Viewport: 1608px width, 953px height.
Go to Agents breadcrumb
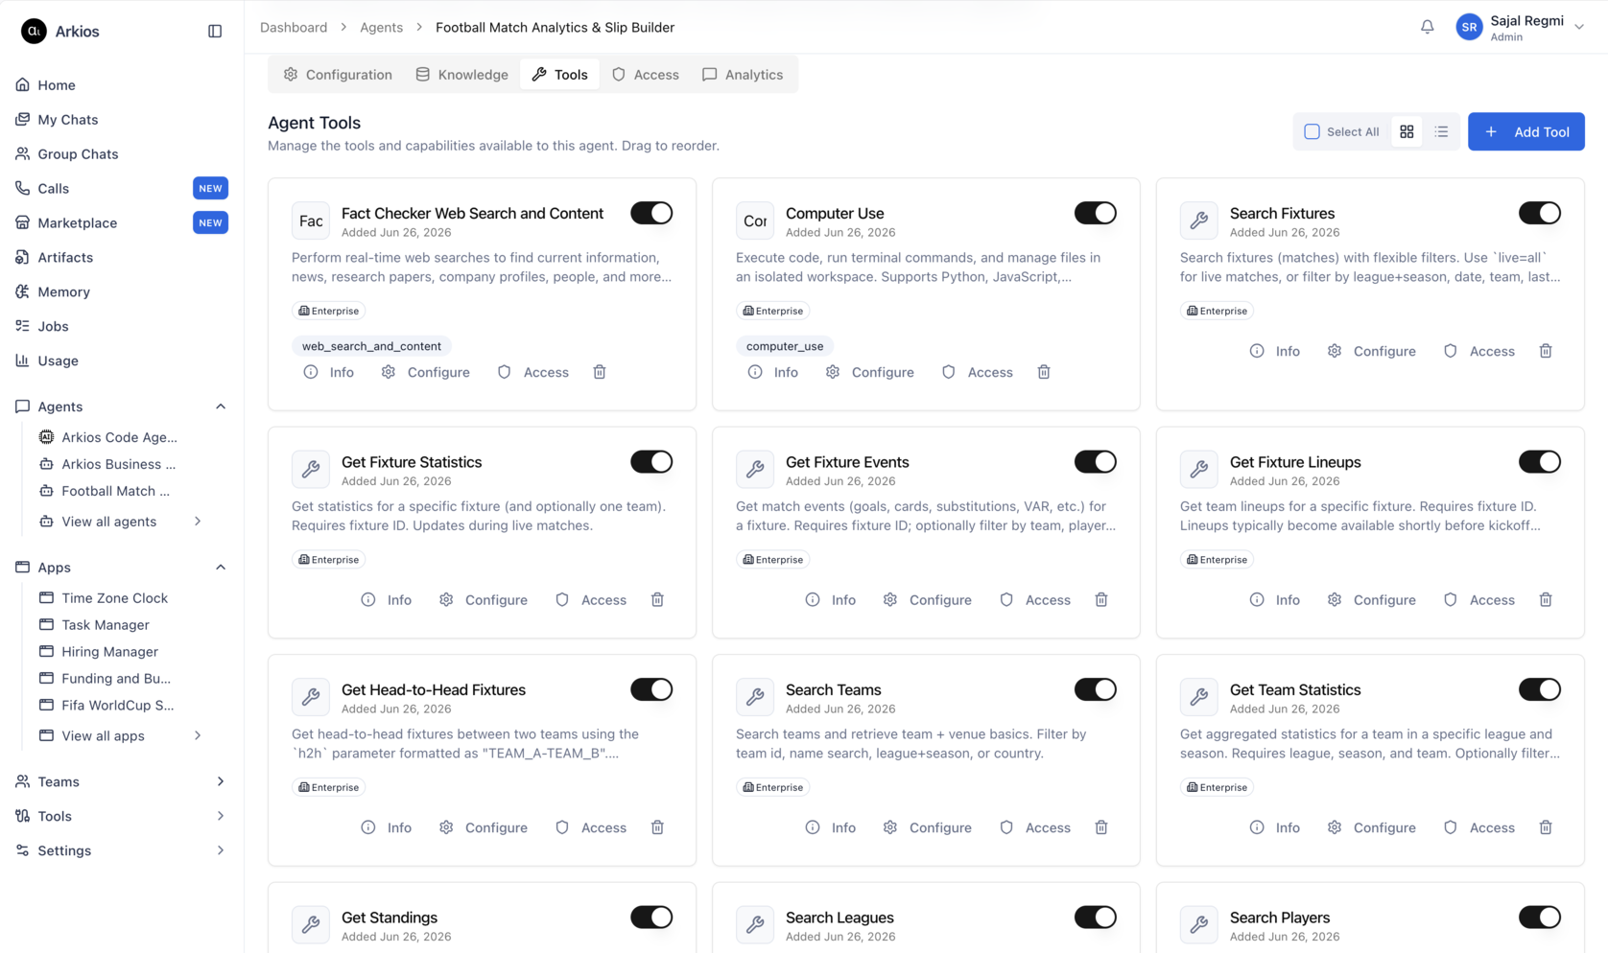[x=381, y=28]
